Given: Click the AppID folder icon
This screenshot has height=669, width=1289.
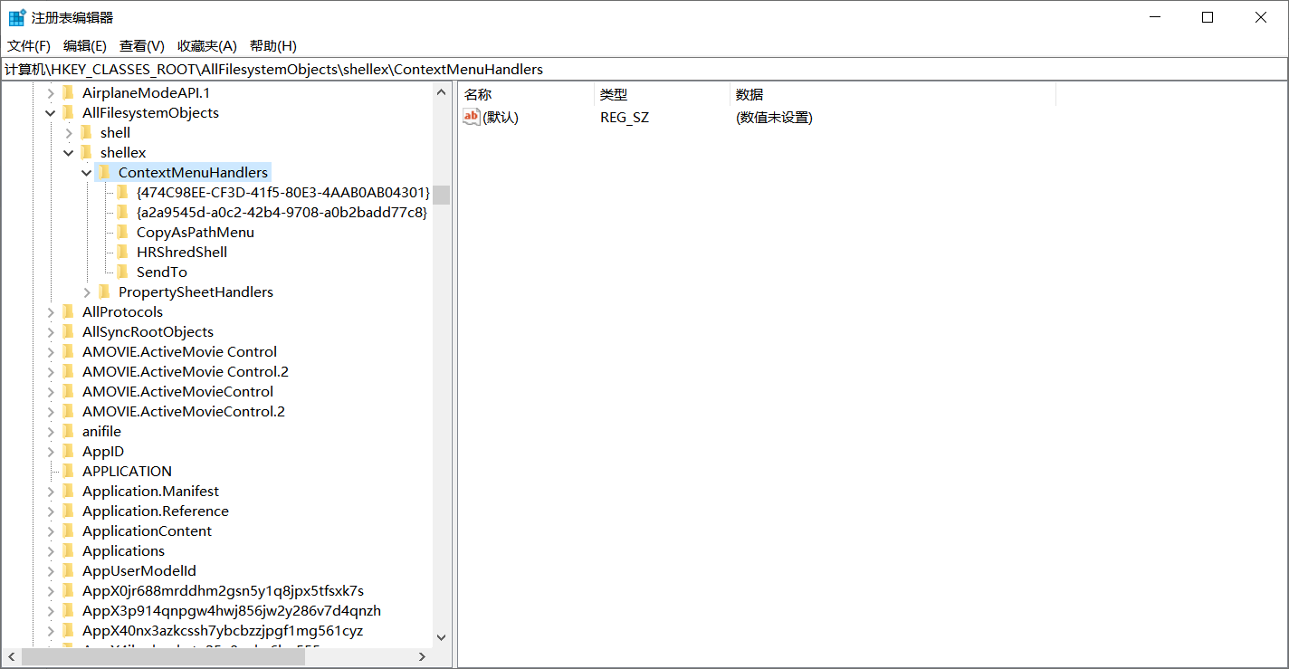Looking at the screenshot, I should (x=68, y=451).
